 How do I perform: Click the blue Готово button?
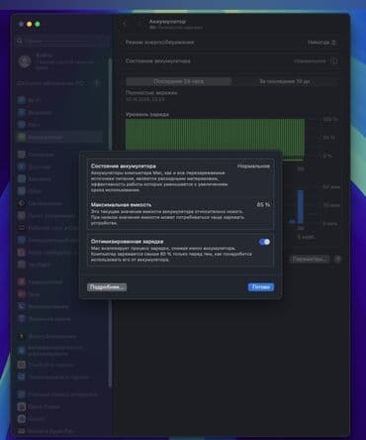click(x=261, y=287)
